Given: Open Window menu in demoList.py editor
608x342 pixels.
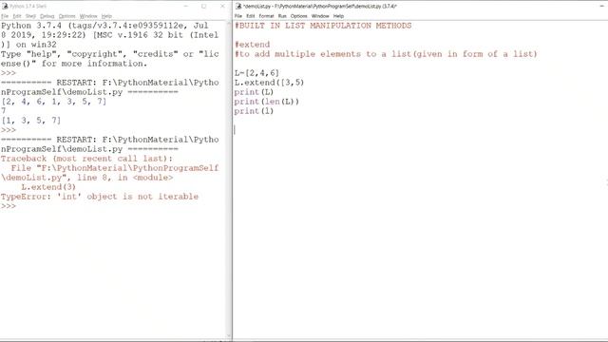Looking at the screenshot, I should [320, 16].
